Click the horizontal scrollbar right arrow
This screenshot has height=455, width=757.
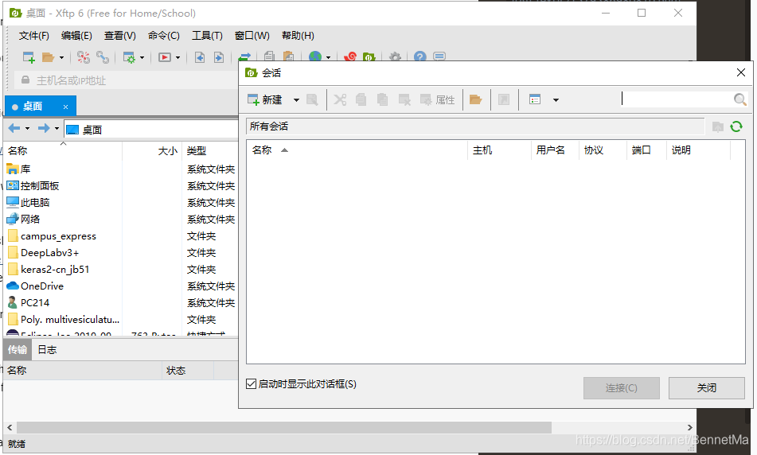tap(690, 427)
